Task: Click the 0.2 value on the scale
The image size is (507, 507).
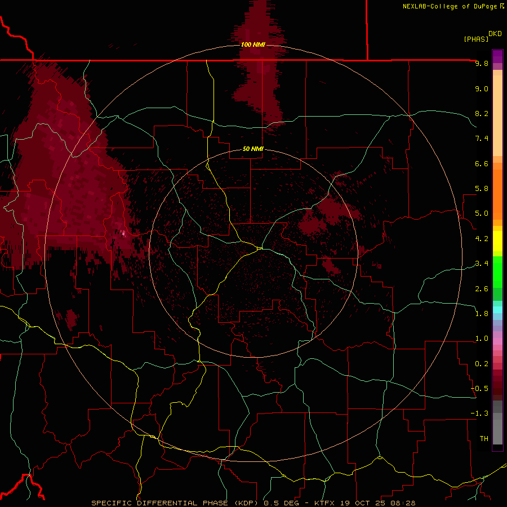Action: click(x=482, y=364)
